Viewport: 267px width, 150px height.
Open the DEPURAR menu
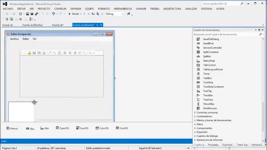(x=76, y=9)
